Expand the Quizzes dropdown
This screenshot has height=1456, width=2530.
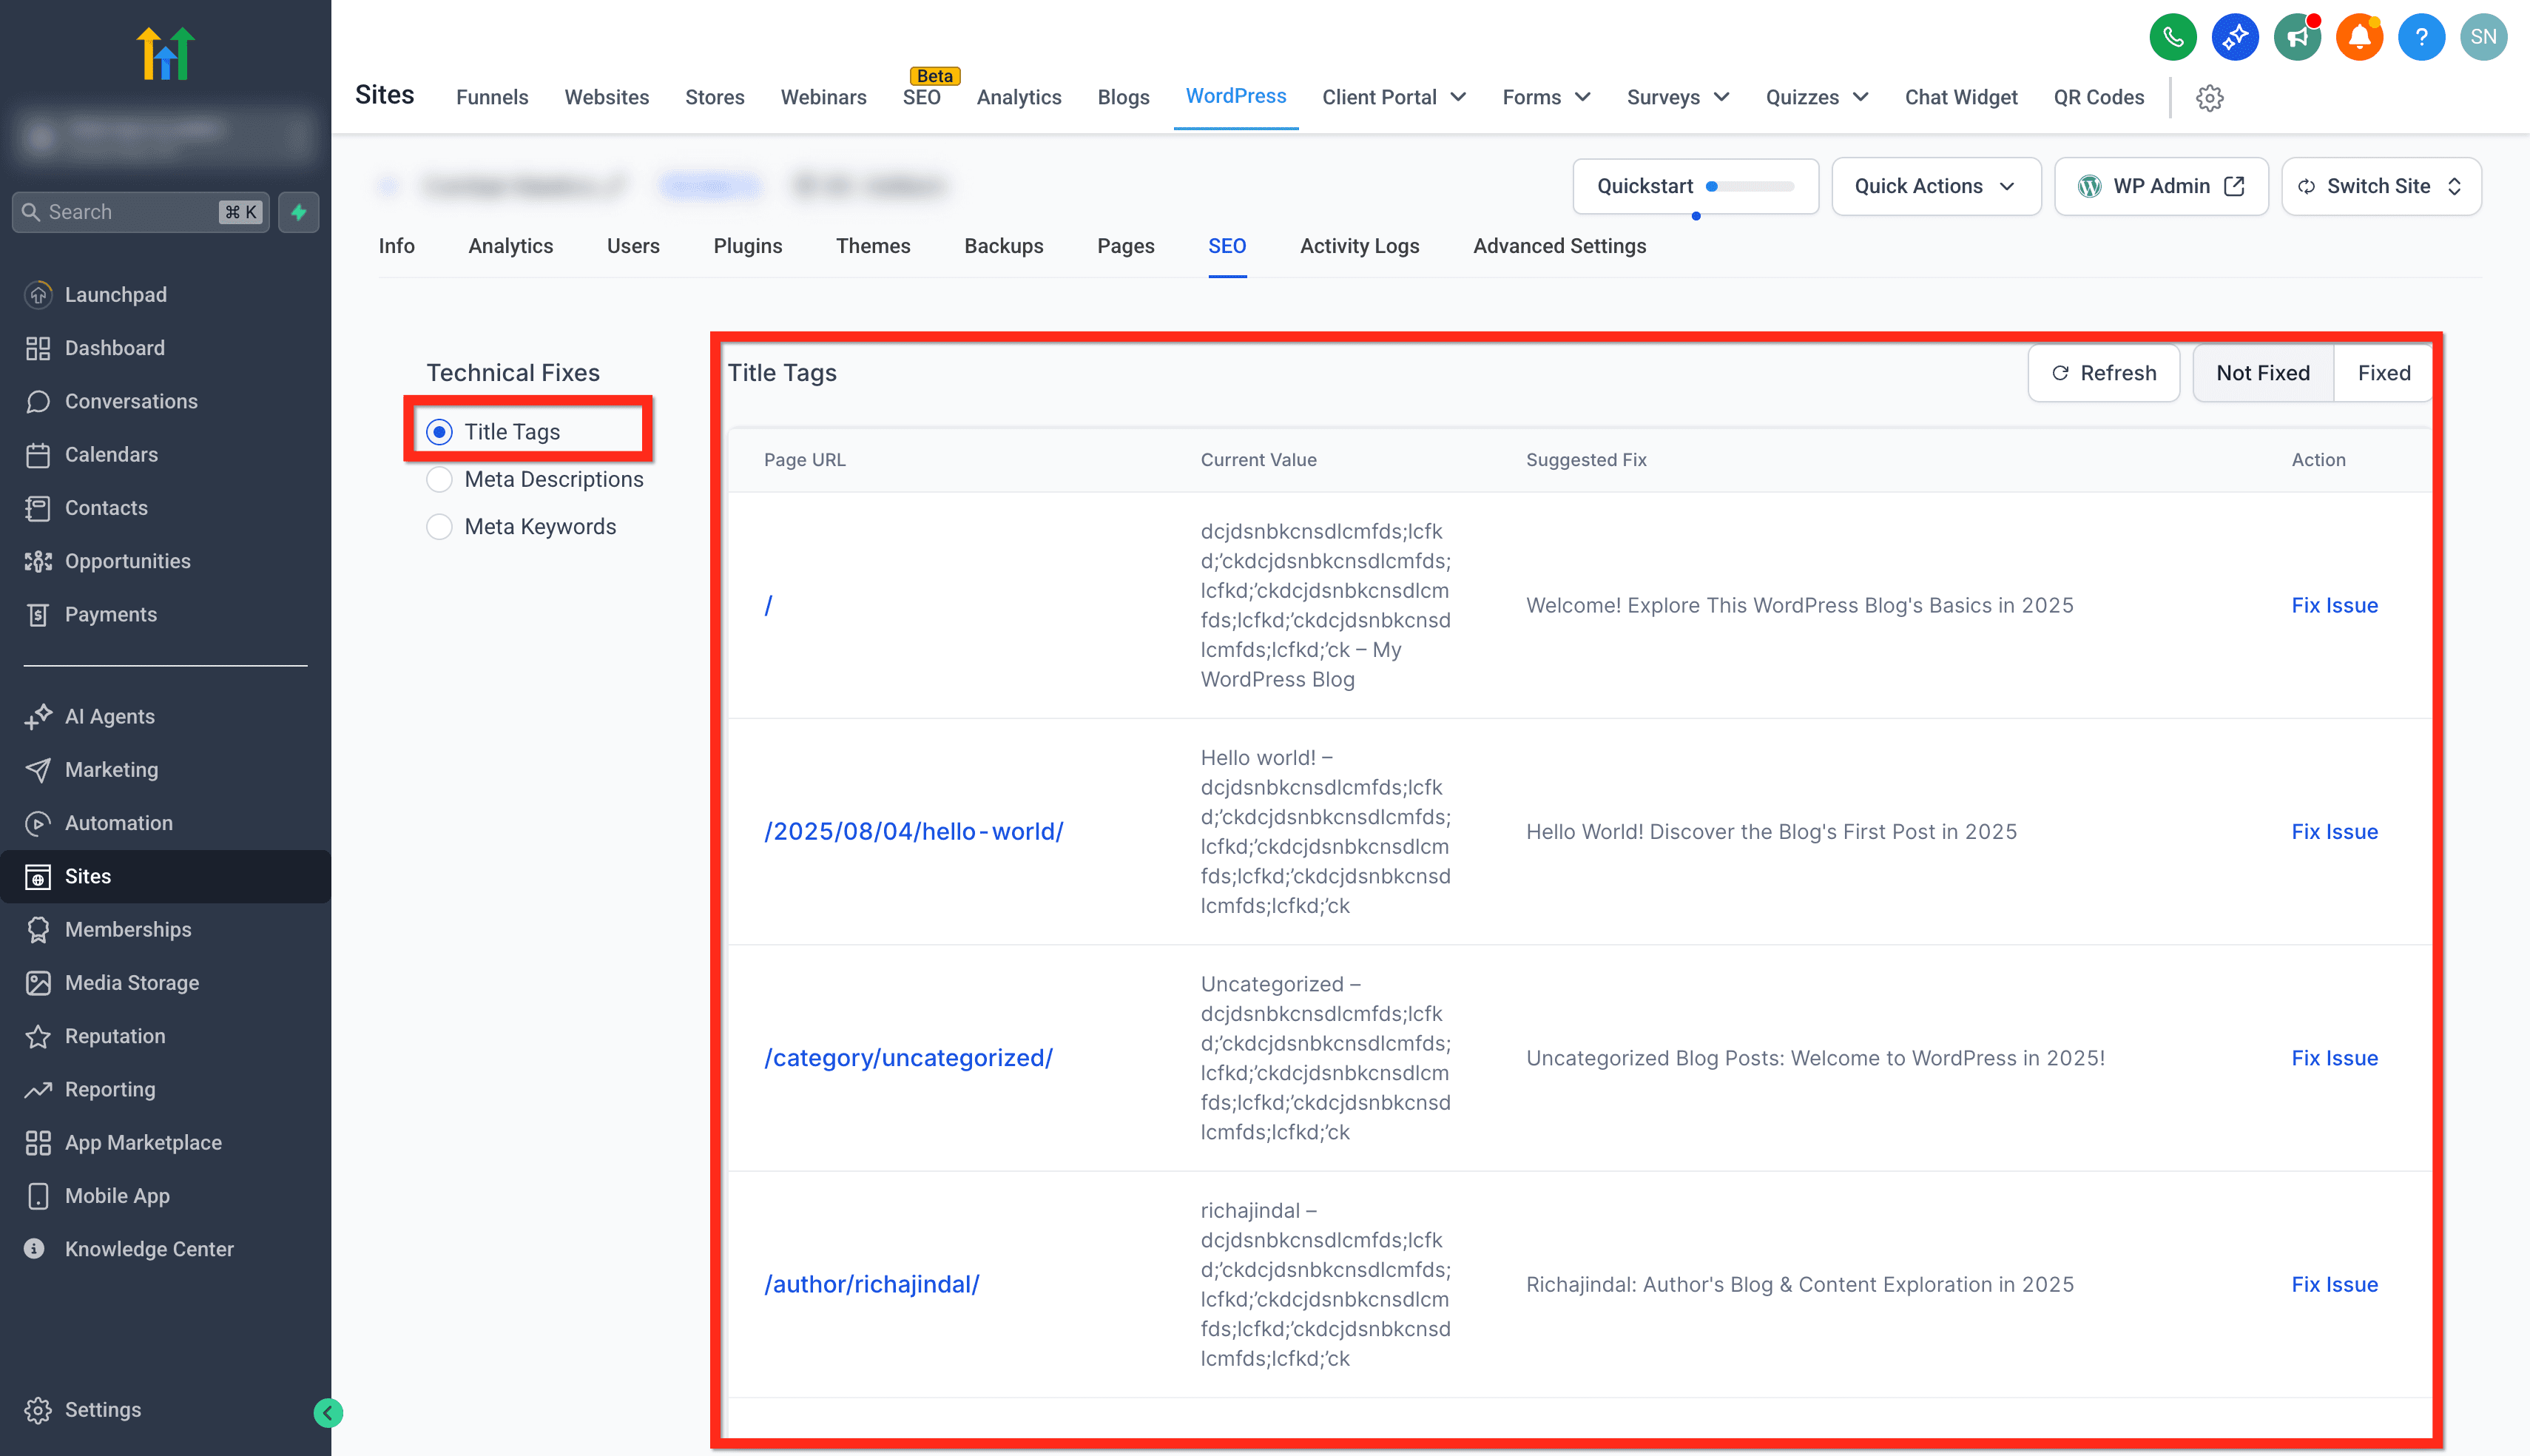coord(1816,97)
